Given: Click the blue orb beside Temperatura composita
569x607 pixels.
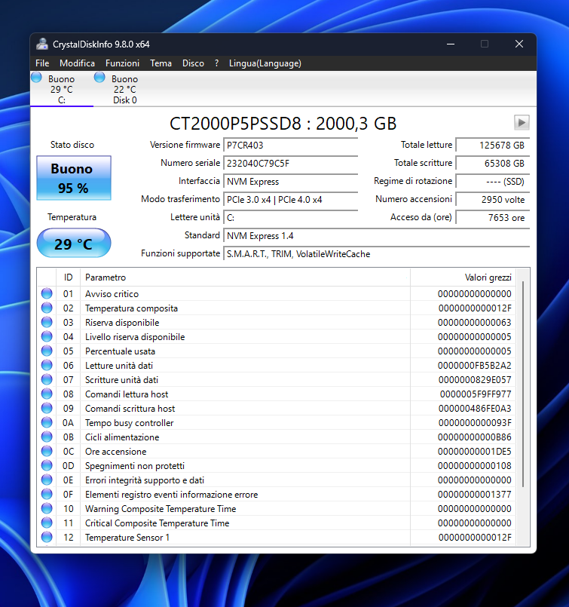Looking at the screenshot, I should point(47,308).
